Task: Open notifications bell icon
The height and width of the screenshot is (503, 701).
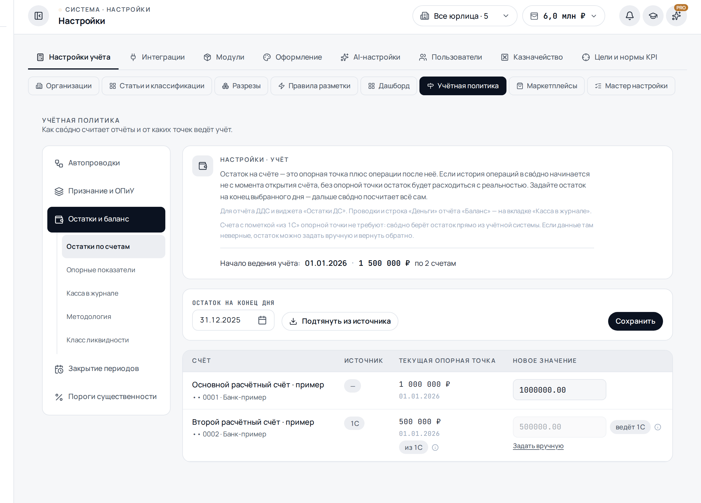Action: click(x=629, y=16)
